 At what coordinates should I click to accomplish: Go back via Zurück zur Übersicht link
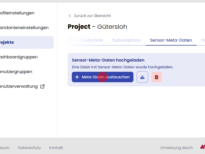pos(92,16)
